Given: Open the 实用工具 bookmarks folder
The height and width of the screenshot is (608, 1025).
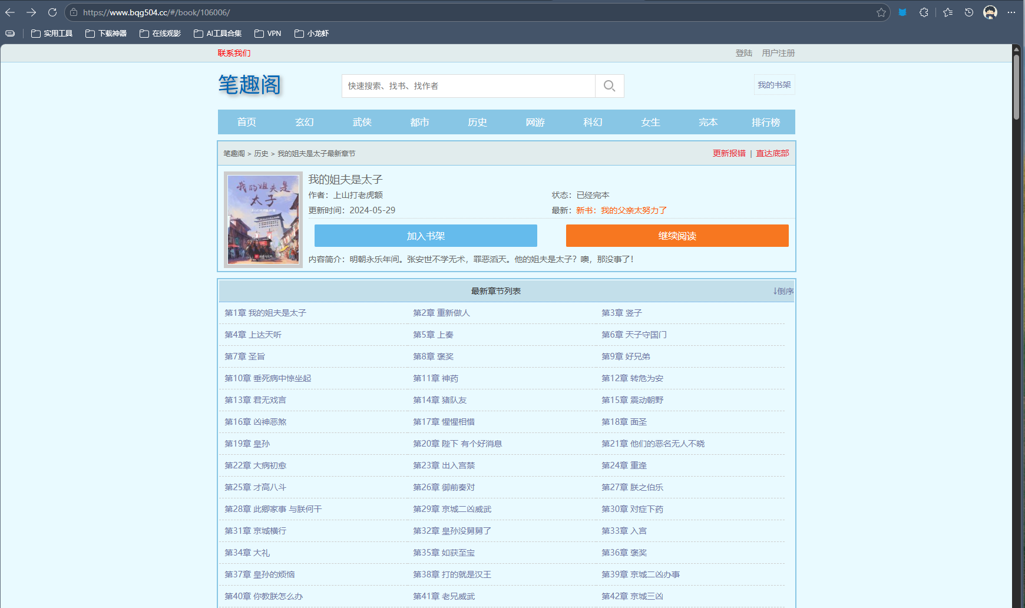Looking at the screenshot, I should 52,34.
